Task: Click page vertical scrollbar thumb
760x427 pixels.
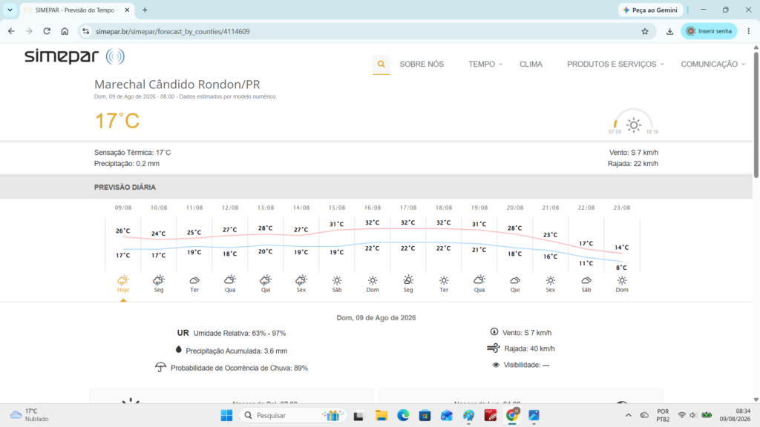Action: click(756, 113)
